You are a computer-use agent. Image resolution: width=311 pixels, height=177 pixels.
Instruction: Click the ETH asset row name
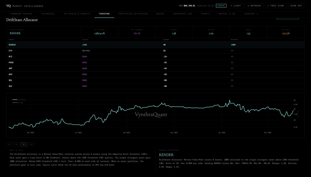10,51
